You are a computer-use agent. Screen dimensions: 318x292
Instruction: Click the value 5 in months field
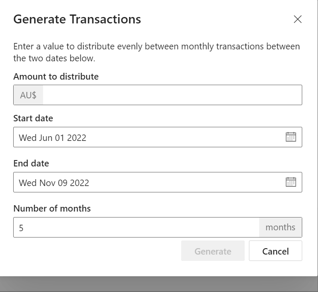pos(21,228)
